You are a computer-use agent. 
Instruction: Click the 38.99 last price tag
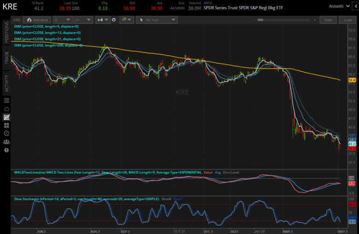click(352, 148)
